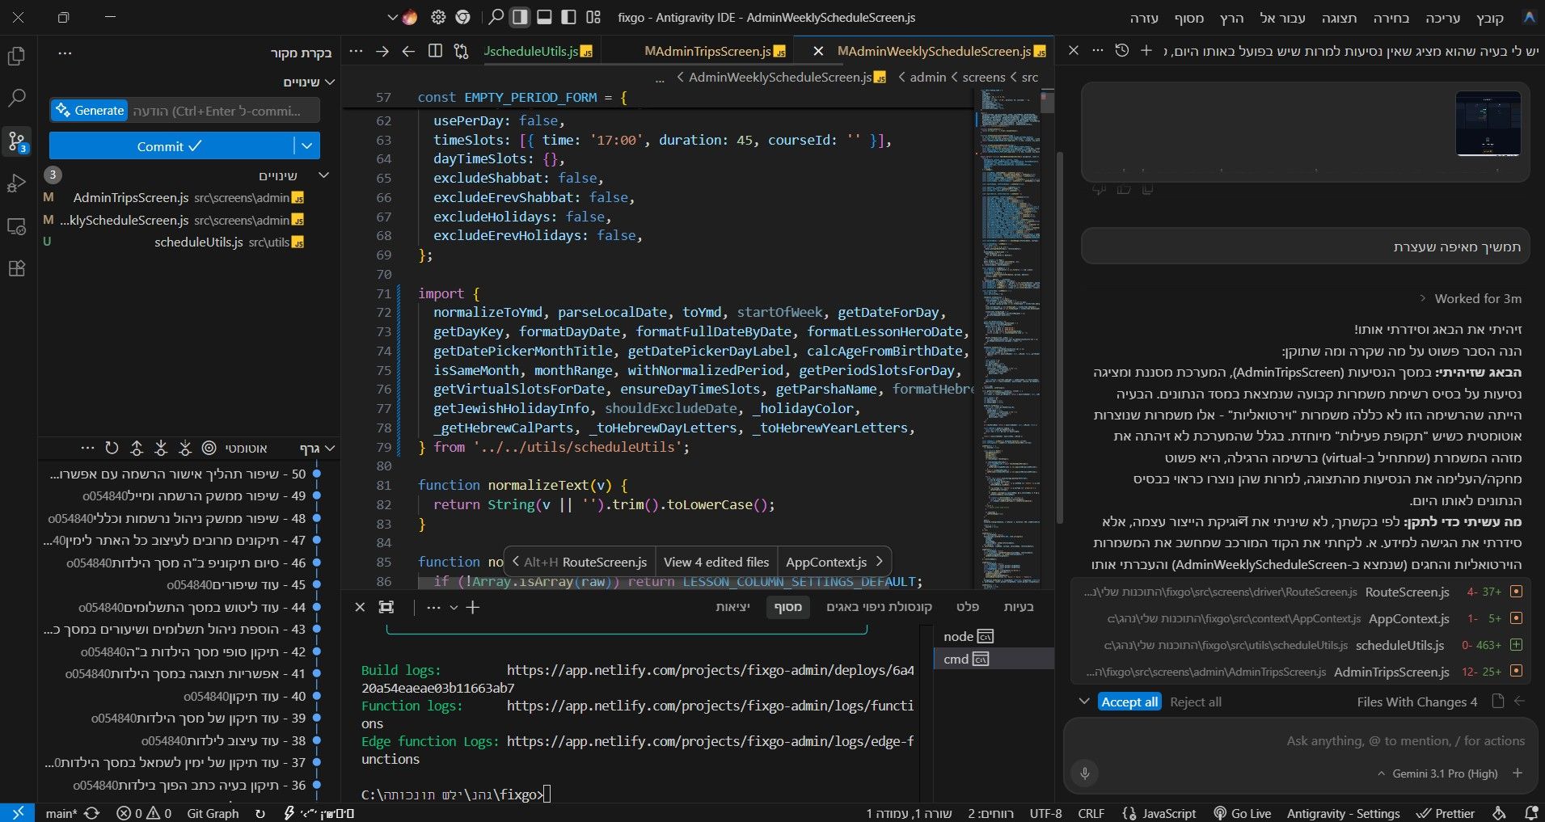Click the settings gear in the title bar
Image resolution: width=1545 pixels, height=822 pixels.
[438, 17]
